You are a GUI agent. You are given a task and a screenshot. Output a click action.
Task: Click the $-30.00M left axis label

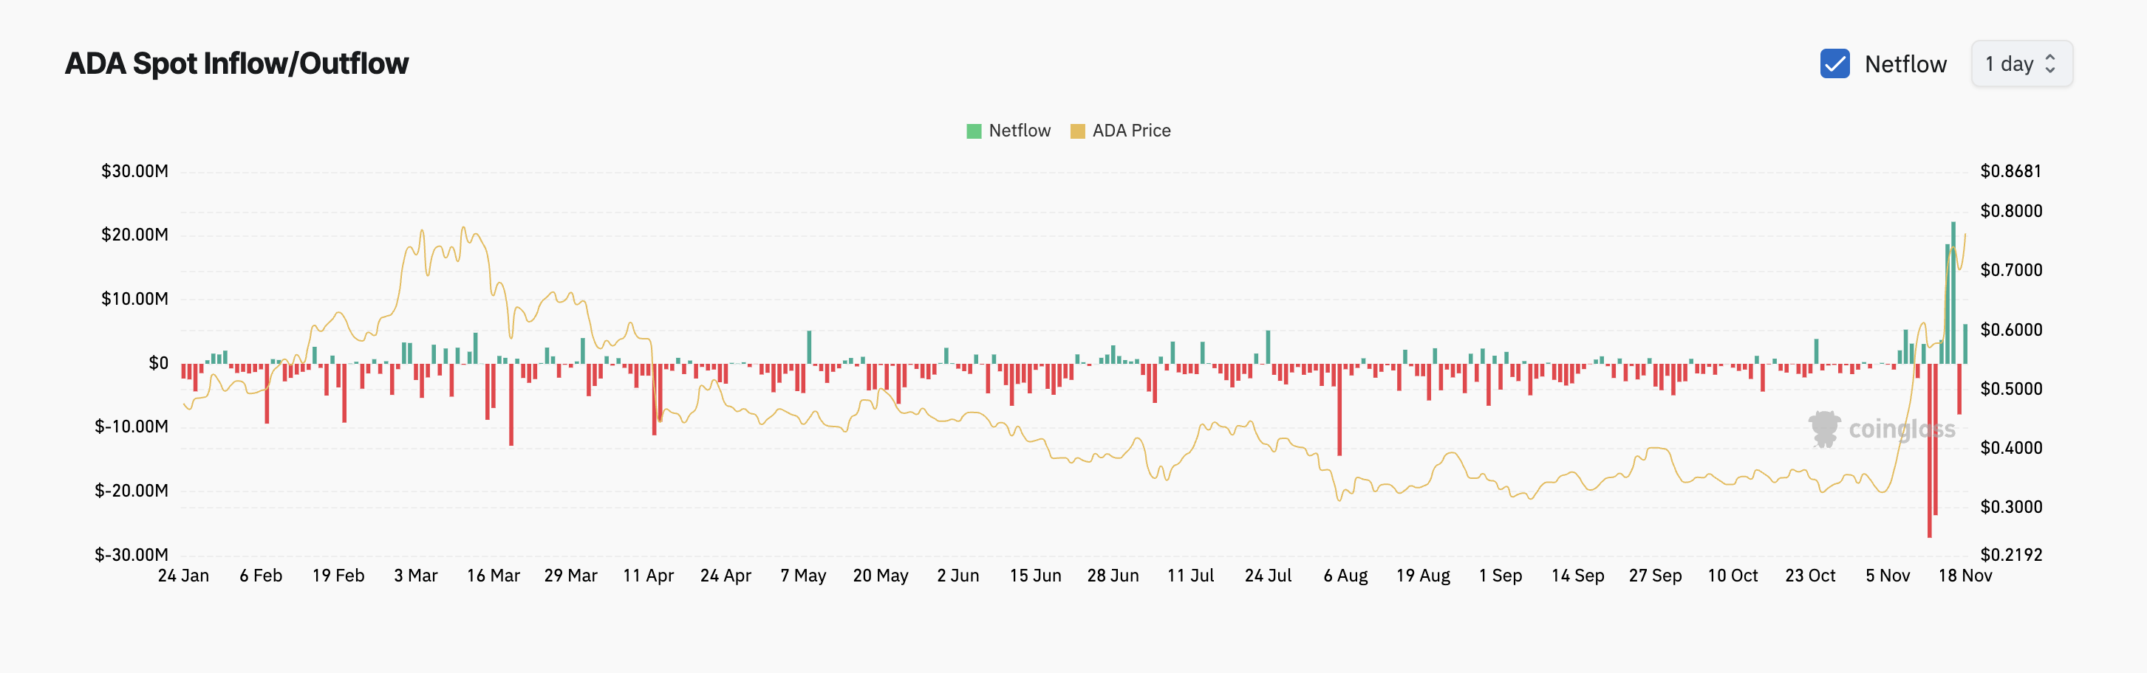(x=132, y=555)
